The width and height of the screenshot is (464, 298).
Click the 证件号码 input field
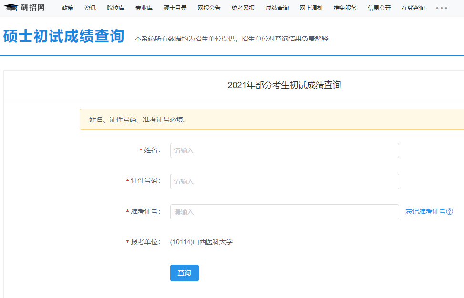pyautogui.click(x=284, y=181)
